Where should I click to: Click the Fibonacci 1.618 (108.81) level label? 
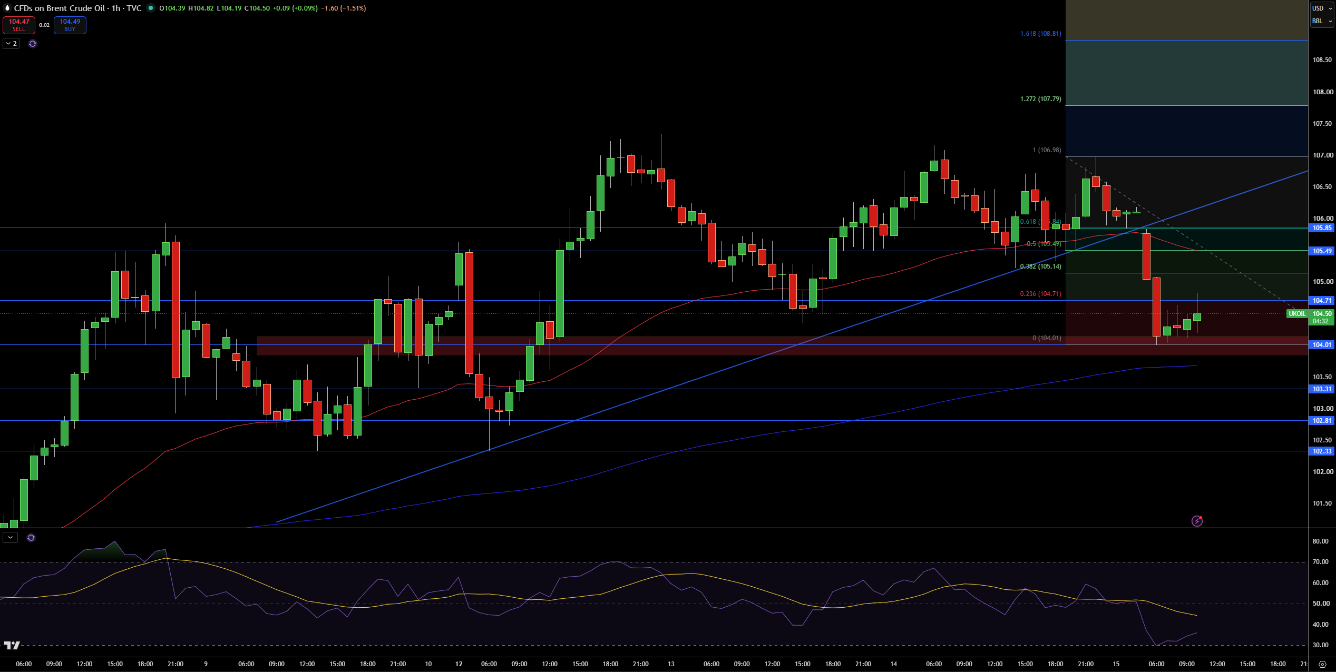1040,34
